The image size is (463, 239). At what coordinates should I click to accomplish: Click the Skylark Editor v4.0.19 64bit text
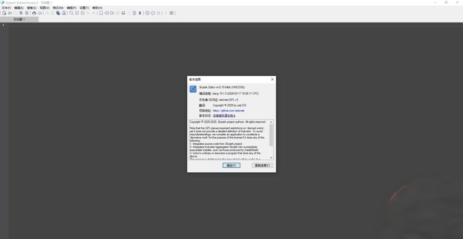coord(222,87)
